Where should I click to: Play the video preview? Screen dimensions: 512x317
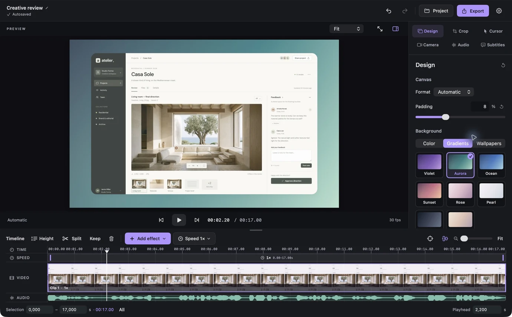coord(179,220)
